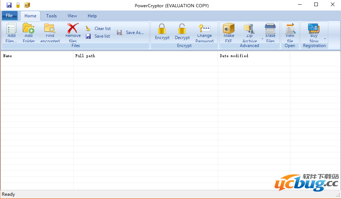Click the Save As icon in ribbon

(120, 33)
